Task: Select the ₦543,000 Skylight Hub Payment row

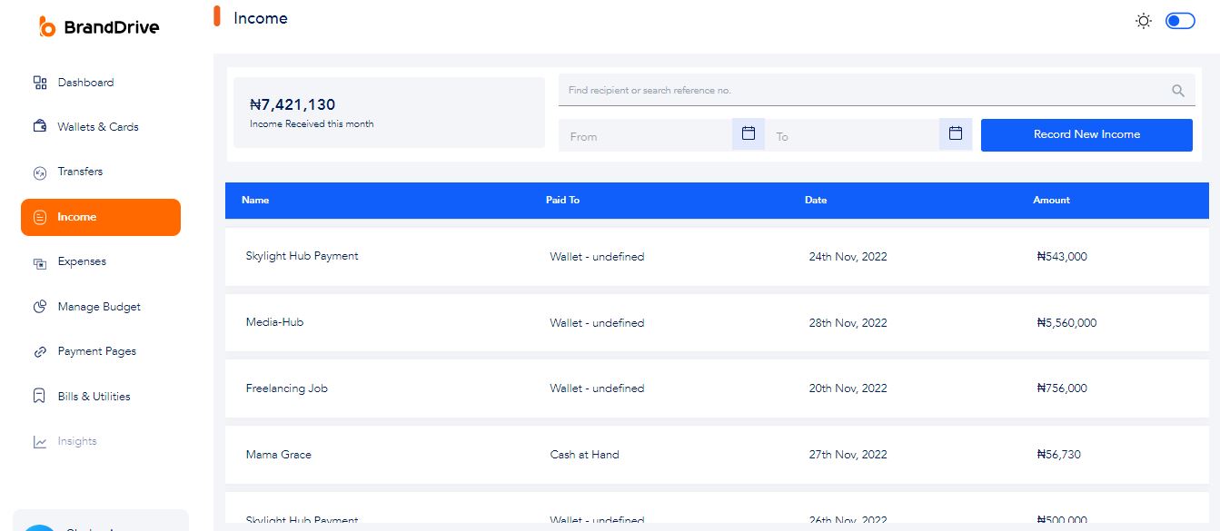Action: [x=717, y=257]
